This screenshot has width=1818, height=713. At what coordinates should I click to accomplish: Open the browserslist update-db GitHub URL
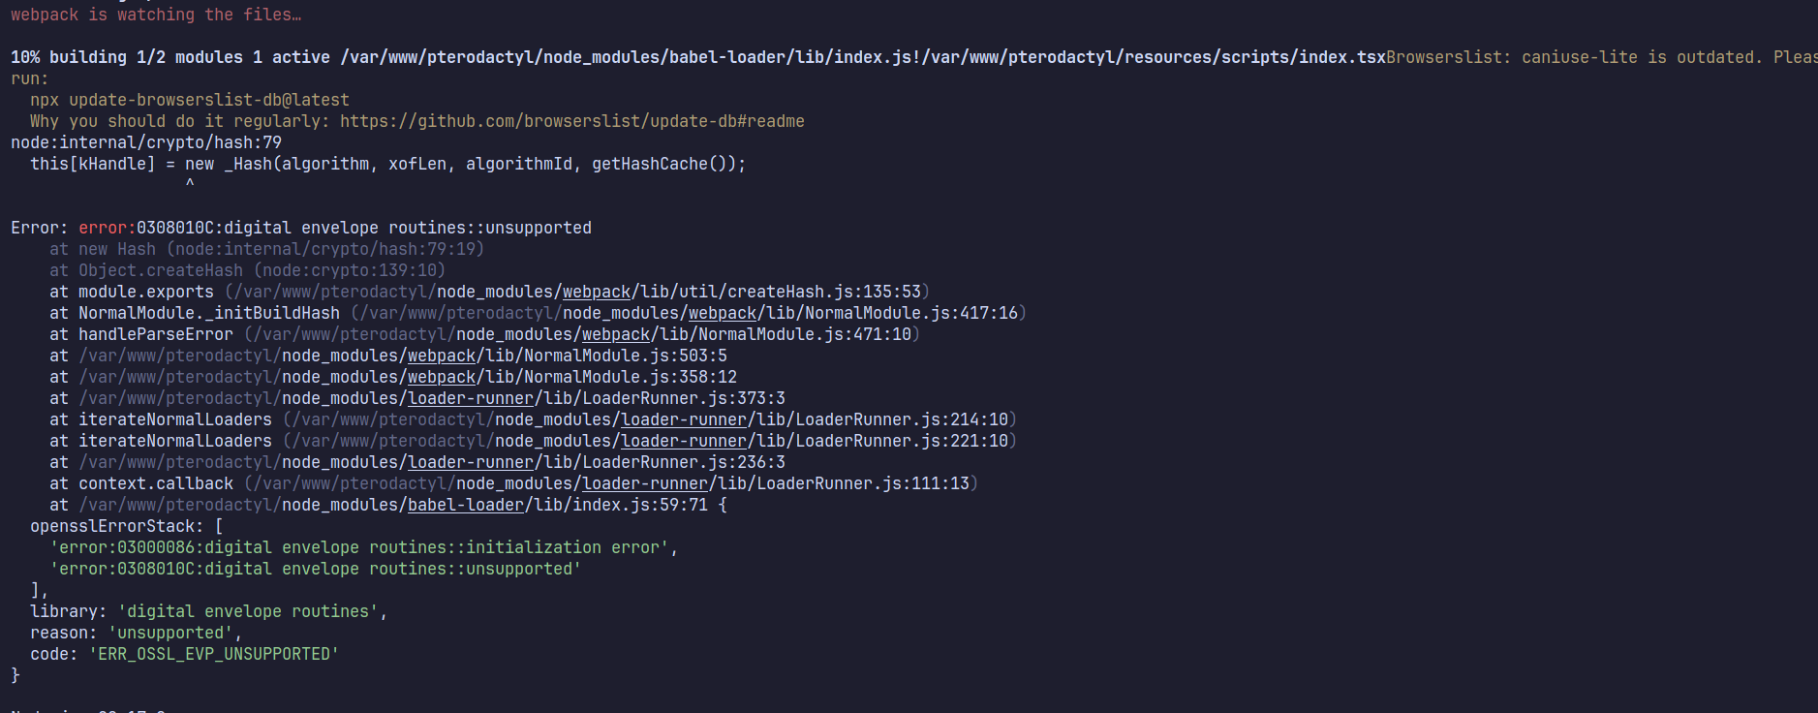click(x=571, y=121)
